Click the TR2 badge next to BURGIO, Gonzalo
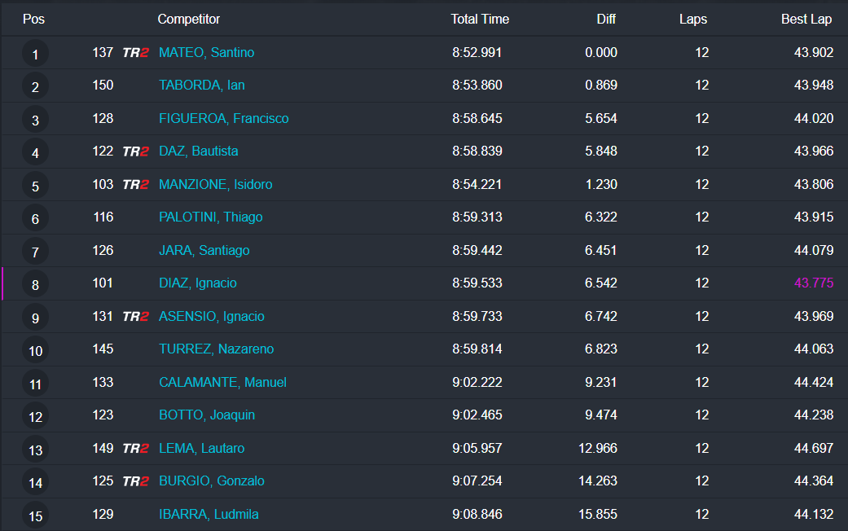The height and width of the screenshot is (531, 848). 135,481
